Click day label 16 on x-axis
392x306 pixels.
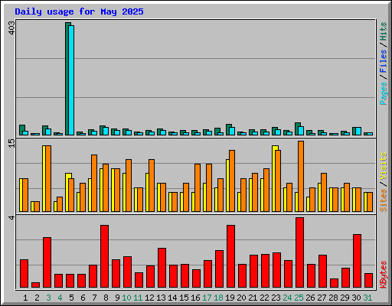point(195,298)
